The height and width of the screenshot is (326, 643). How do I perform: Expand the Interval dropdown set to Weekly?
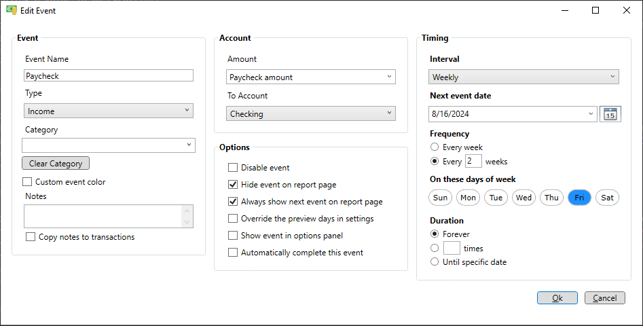coord(523,77)
